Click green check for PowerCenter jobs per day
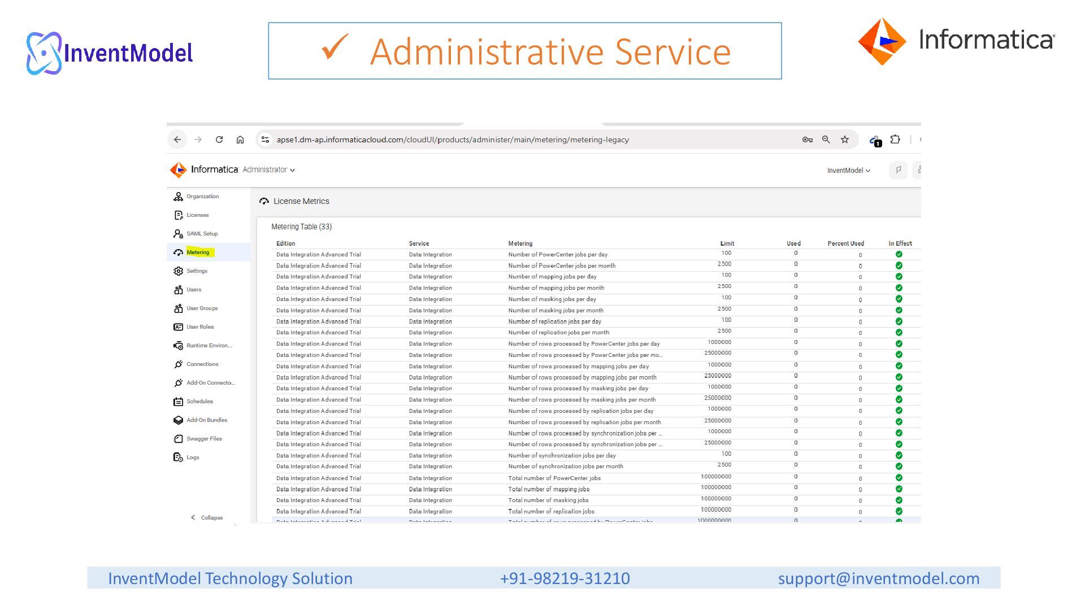Screen dimensions: 1085x610 coord(899,254)
